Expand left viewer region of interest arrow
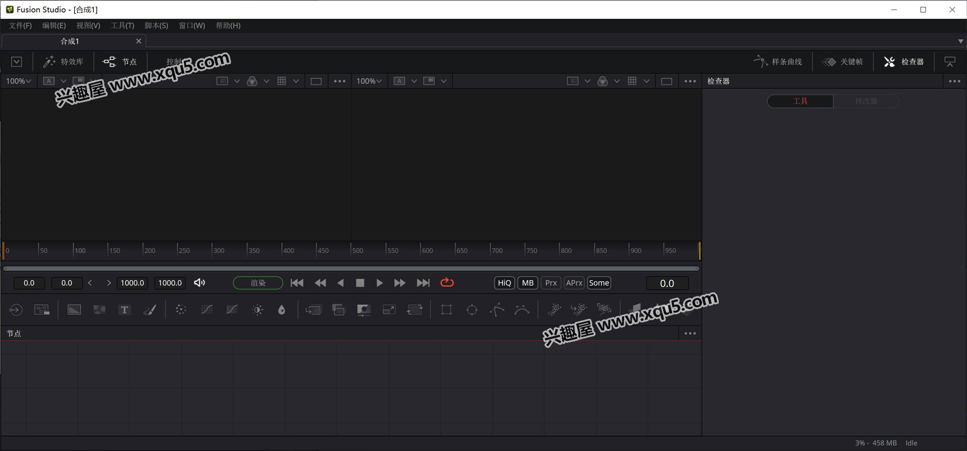 237,81
